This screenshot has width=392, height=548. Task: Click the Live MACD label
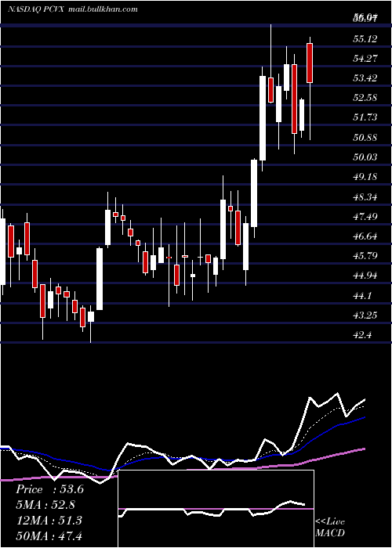pos(330,527)
